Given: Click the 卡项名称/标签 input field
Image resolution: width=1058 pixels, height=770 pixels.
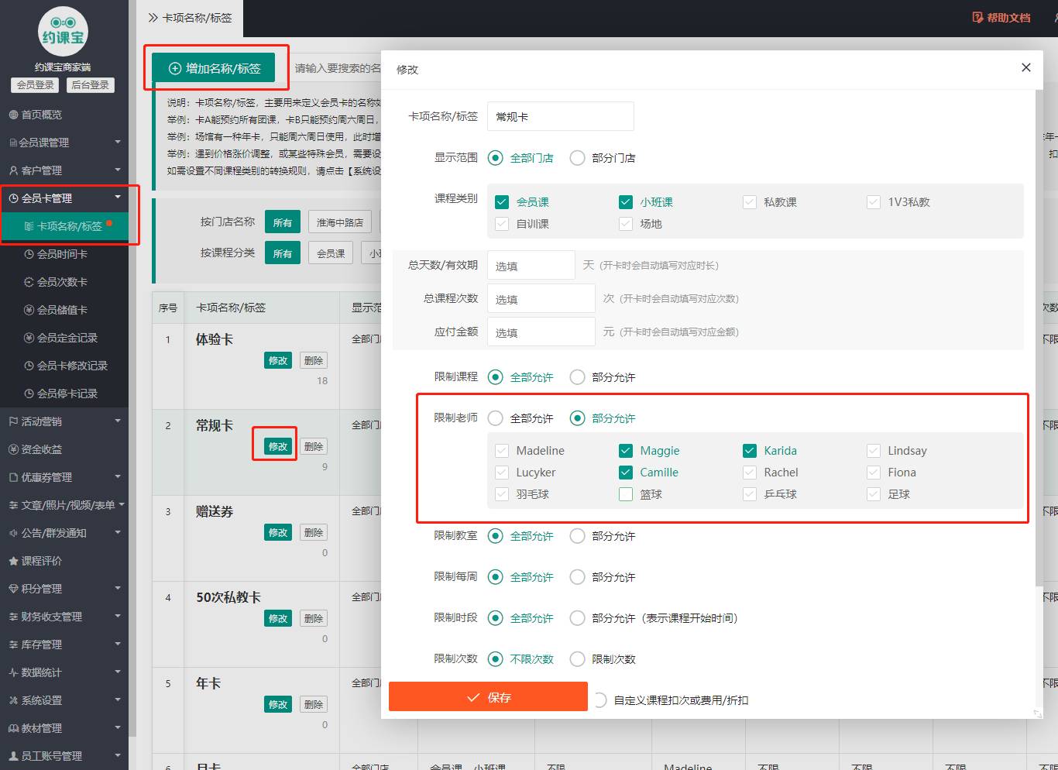Looking at the screenshot, I should tap(561, 116).
